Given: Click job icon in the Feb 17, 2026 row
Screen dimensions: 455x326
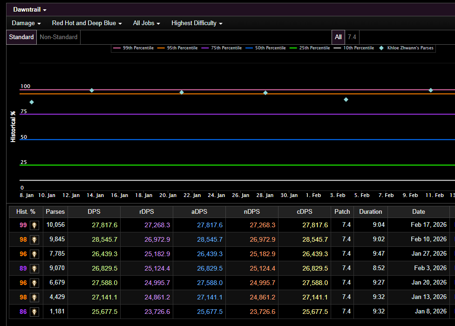Looking at the screenshot, I should pos(34,225).
